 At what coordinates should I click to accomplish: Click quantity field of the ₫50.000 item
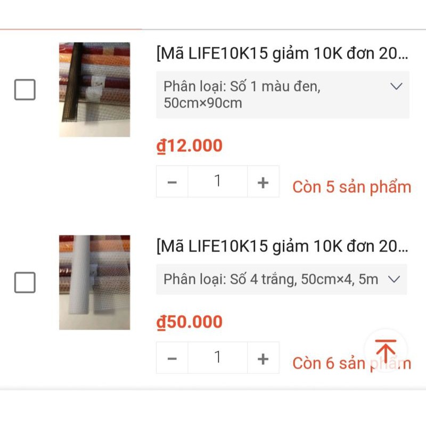(x=217, y=358)
